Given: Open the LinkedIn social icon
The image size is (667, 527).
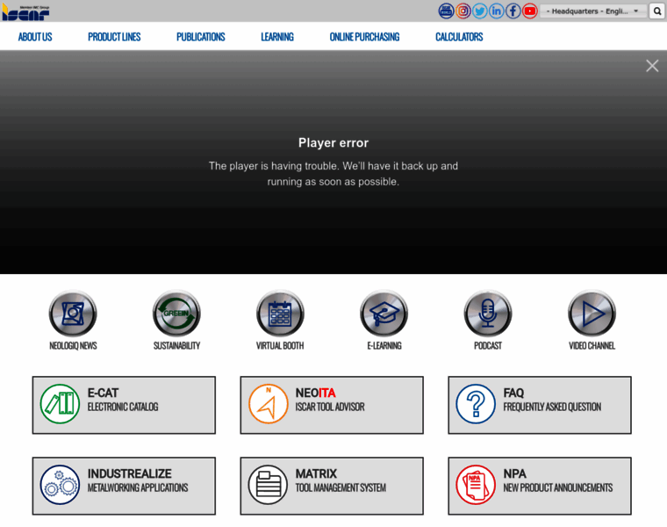Looking at the screenshot, I should 497,11.
